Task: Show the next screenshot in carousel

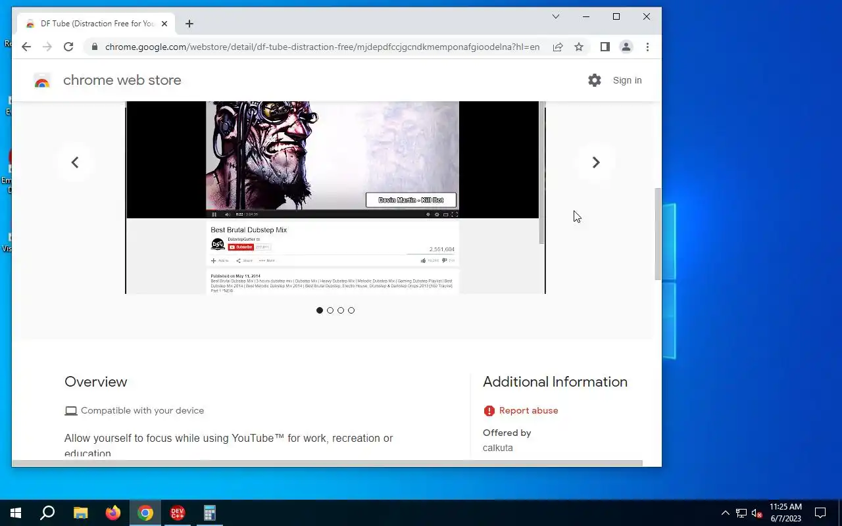Action: [596, 162]
